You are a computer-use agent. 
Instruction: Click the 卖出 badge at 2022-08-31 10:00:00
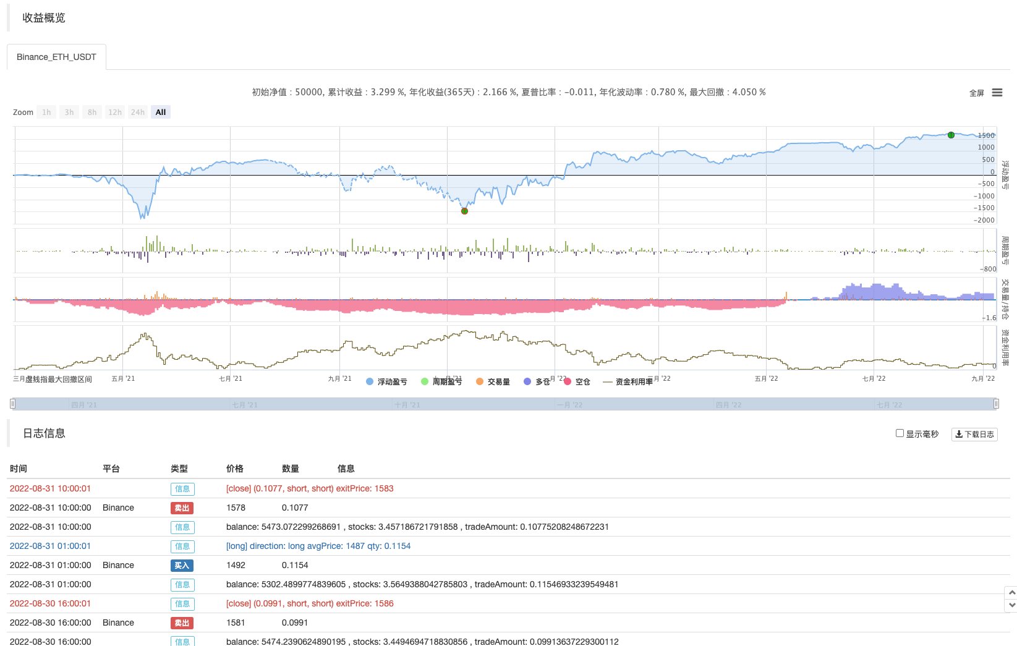[182, 508]
